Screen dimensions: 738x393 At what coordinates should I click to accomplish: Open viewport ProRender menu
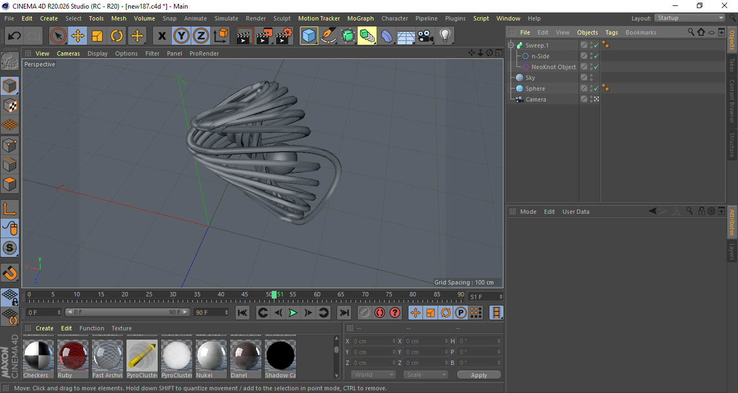coord(204,53)
